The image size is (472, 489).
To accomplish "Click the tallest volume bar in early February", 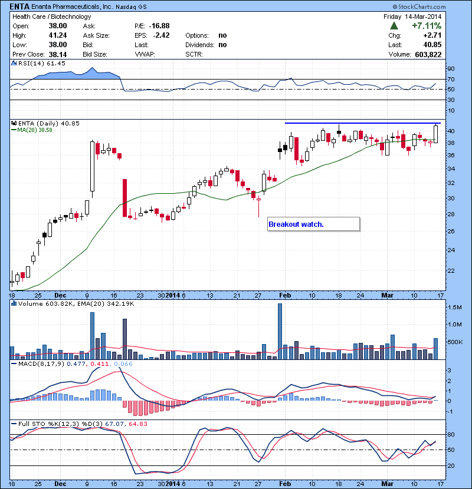I will 280,332.
